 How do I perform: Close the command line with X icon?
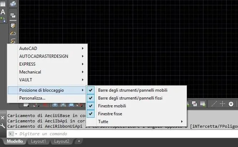click(x=2, y=118)
